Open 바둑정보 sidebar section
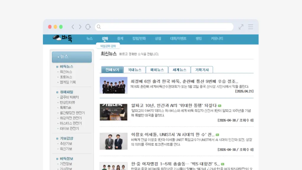302x170 pixels. point(66,159)
